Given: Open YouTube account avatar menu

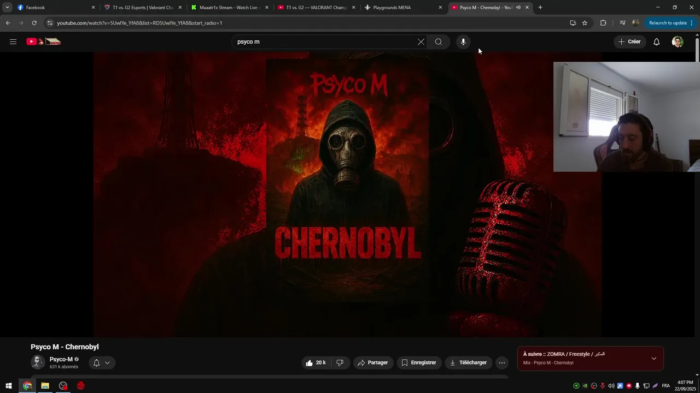Looking at the screenshot, I should (x=678, y=41).
